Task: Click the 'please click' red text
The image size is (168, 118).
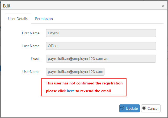Action: (x=56, y=91)
